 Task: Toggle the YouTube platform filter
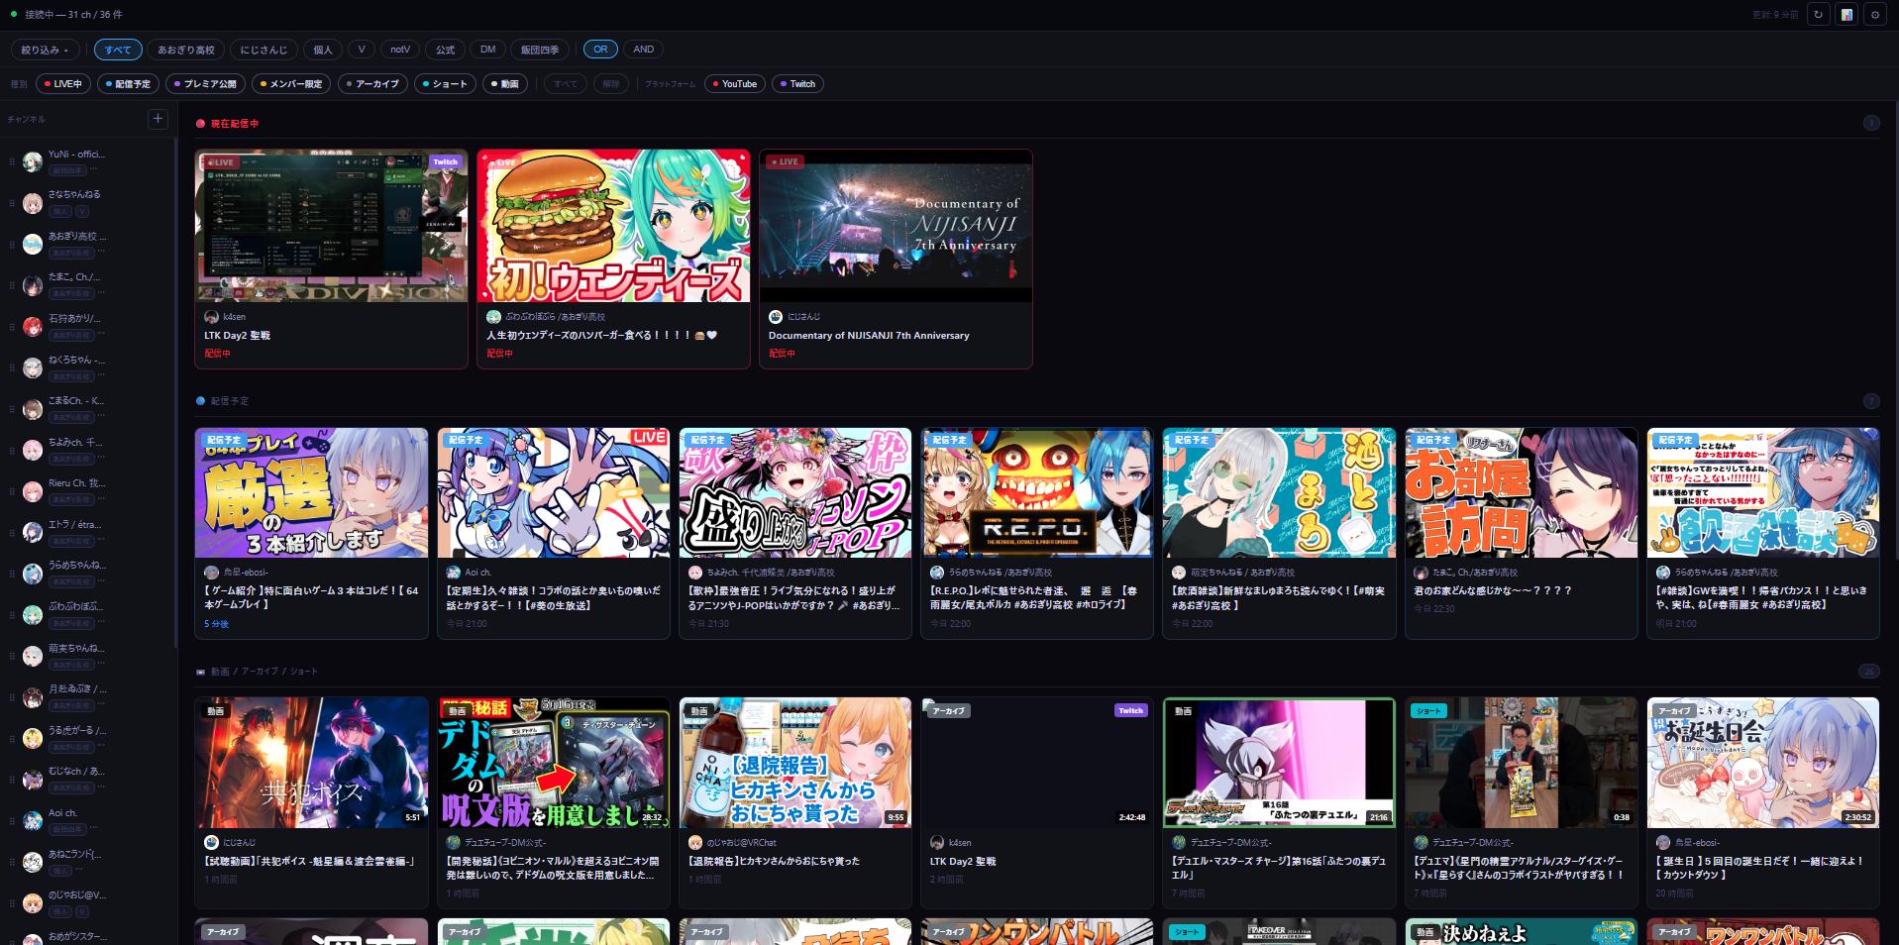[x=735, y=84]
